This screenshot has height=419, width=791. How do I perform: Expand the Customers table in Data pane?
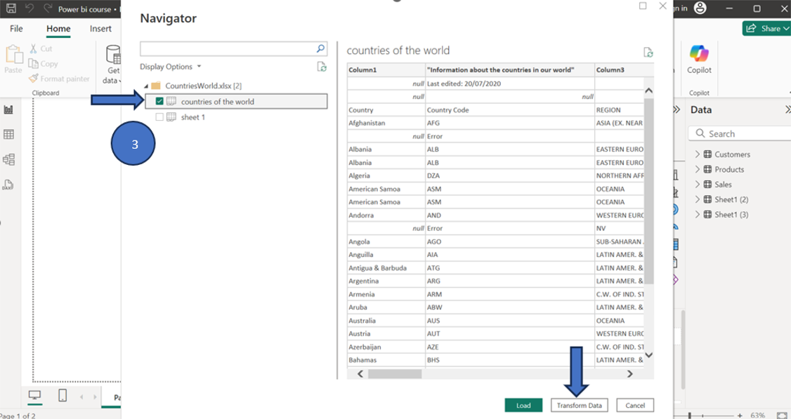698,154
